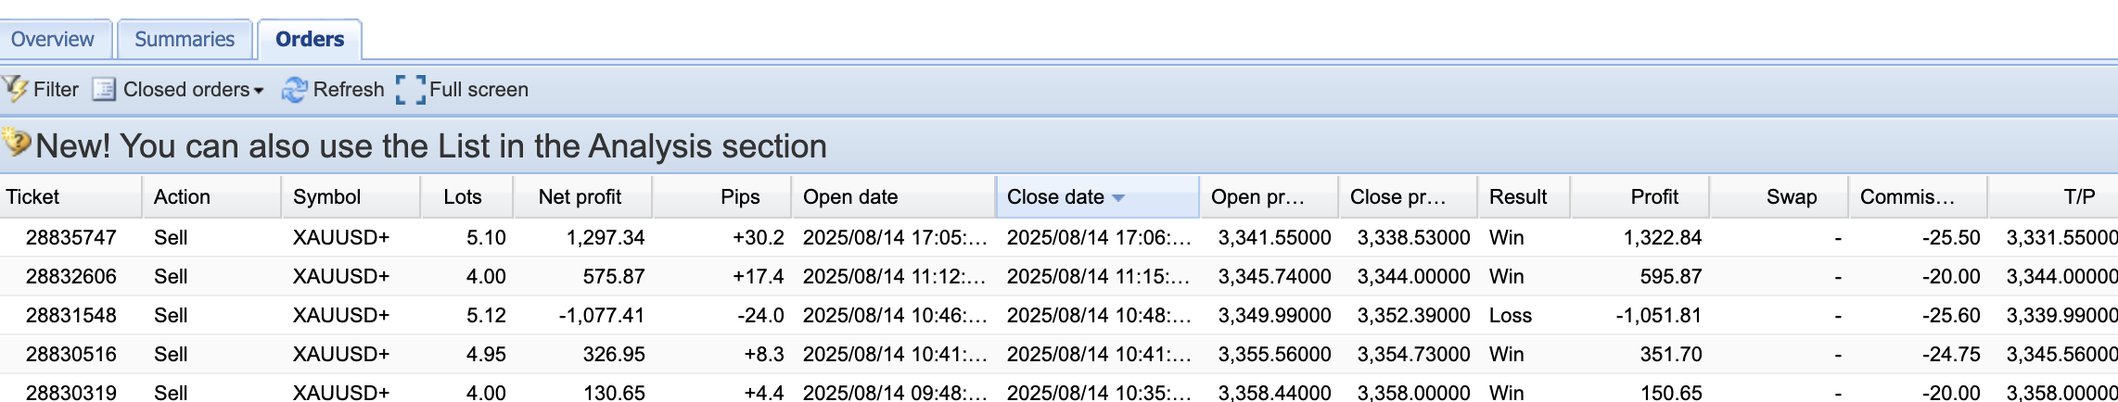Click the Closed orders list icon

click(104, 89)
